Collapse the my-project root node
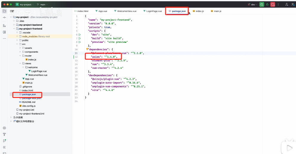 11,17
